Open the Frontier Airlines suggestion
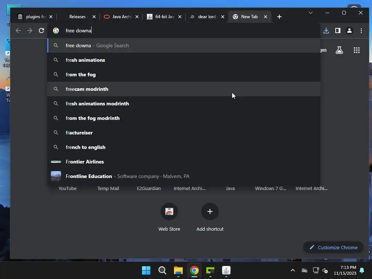Screen dimensions: 372x279 coord(184,162)
